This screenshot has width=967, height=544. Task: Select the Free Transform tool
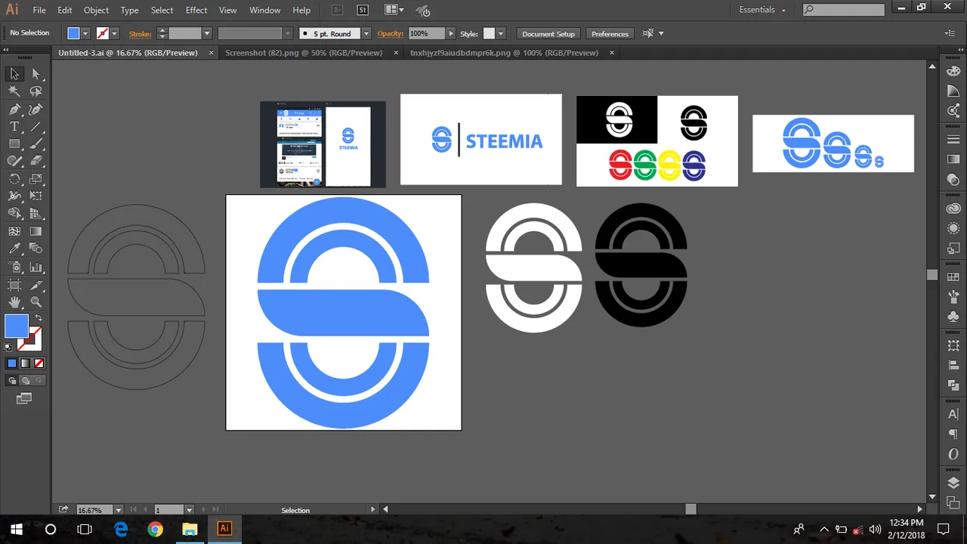pos(36,196)
